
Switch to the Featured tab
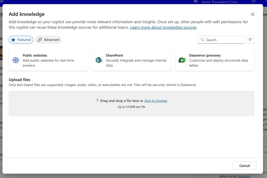tap(21, 40)
